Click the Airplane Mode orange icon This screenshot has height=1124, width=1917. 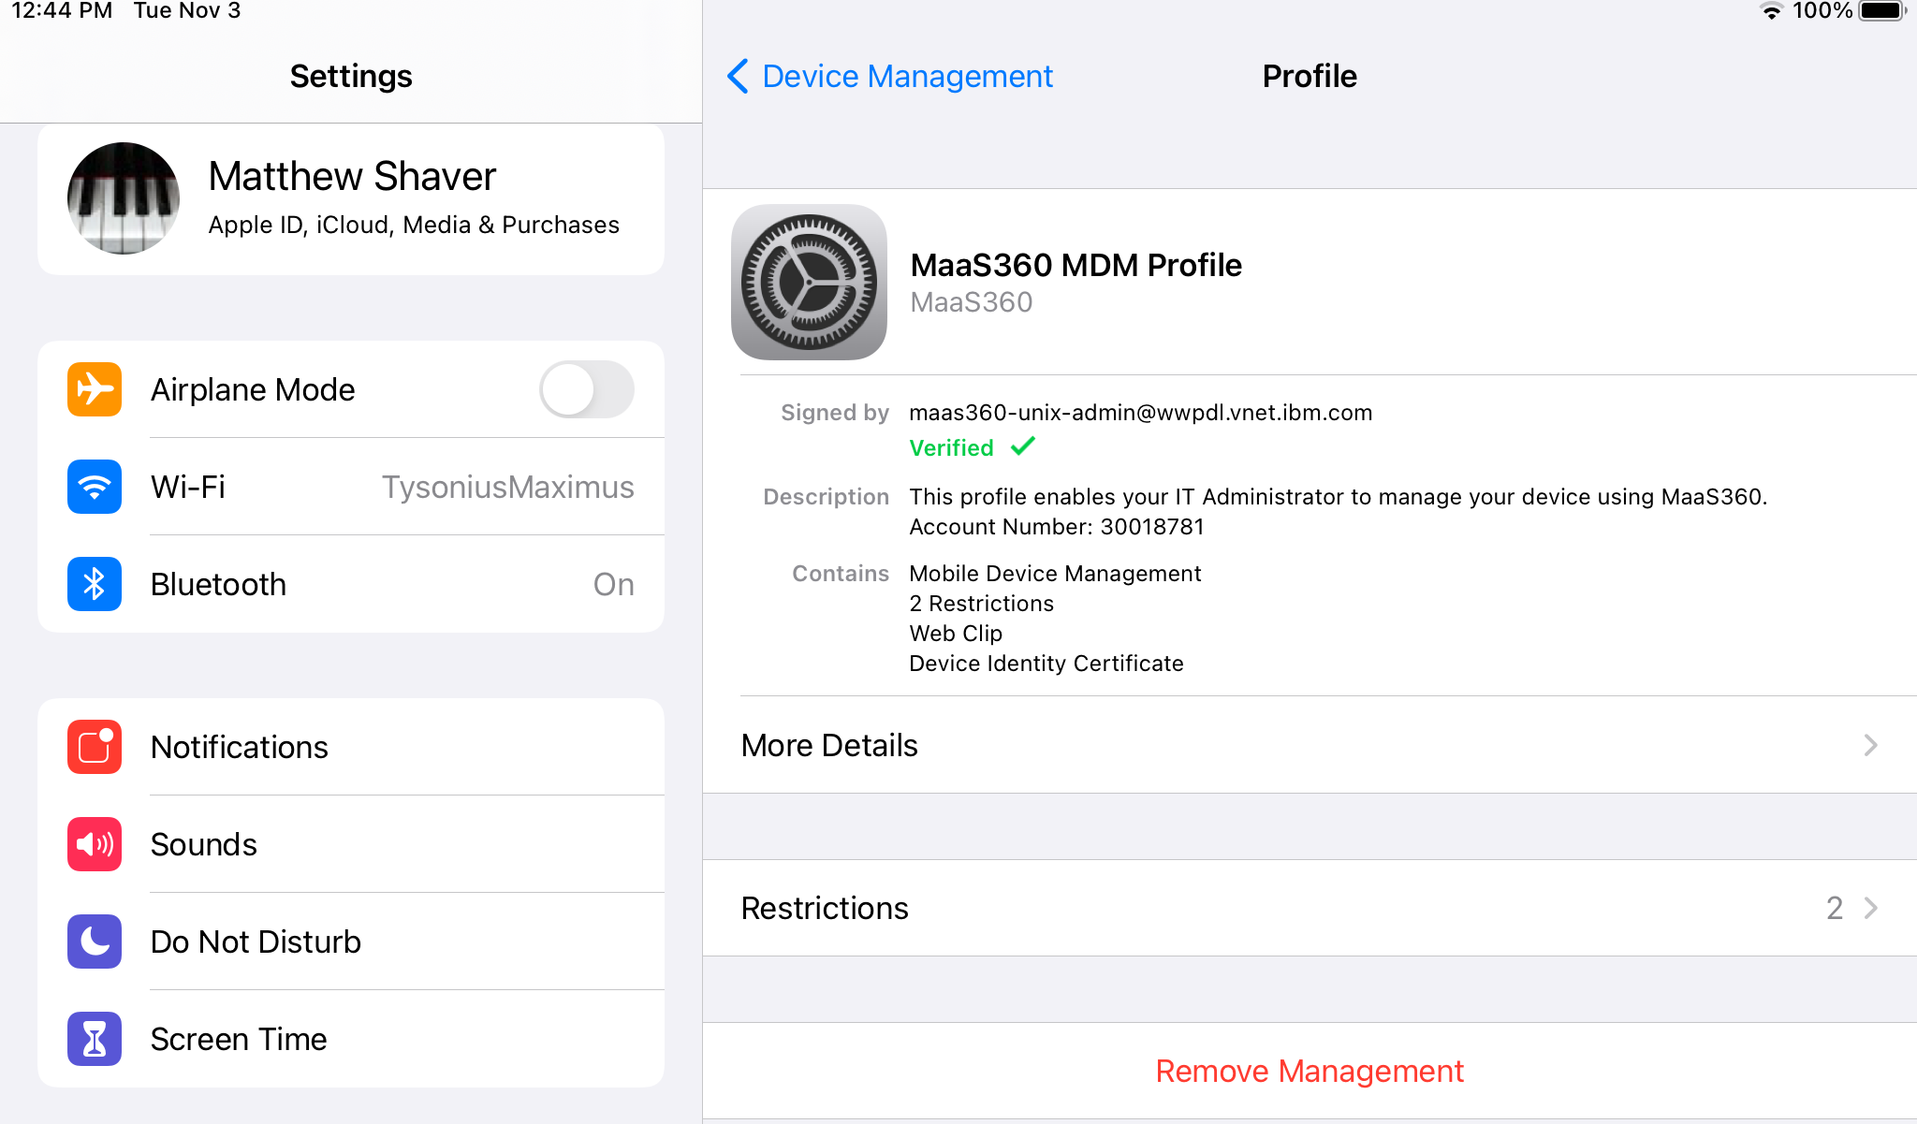[95, 389]
